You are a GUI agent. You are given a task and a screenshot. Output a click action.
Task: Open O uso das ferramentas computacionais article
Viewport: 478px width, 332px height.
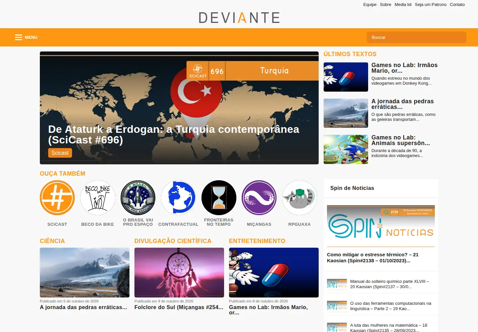click(x=391, y=306)
